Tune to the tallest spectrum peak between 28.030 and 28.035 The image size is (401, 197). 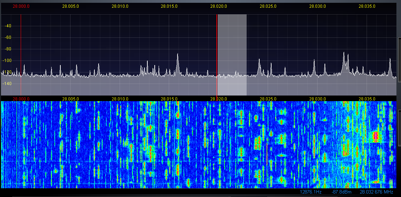point(344,63)
